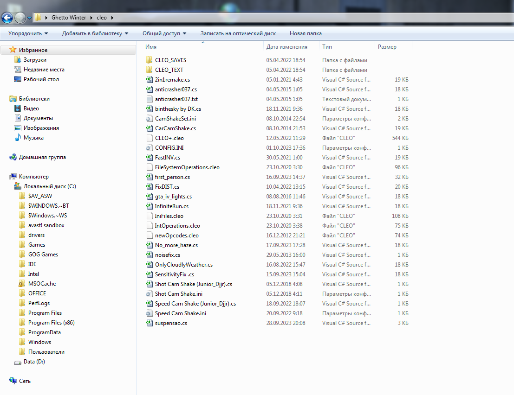Click the CLEO+.cleo file icon
This screenshot has width=514, height=395.
[149, 138]
